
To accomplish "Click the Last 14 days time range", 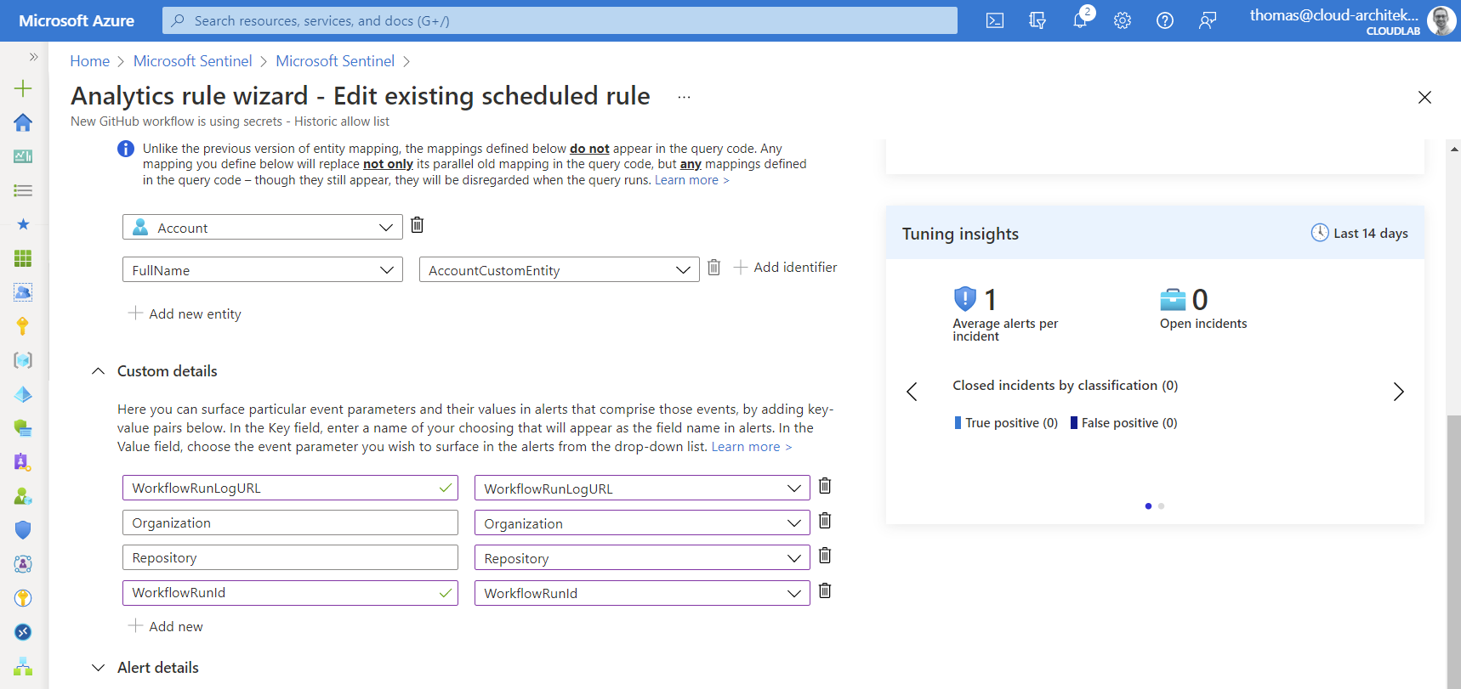I will click(x=1359, y=233).
